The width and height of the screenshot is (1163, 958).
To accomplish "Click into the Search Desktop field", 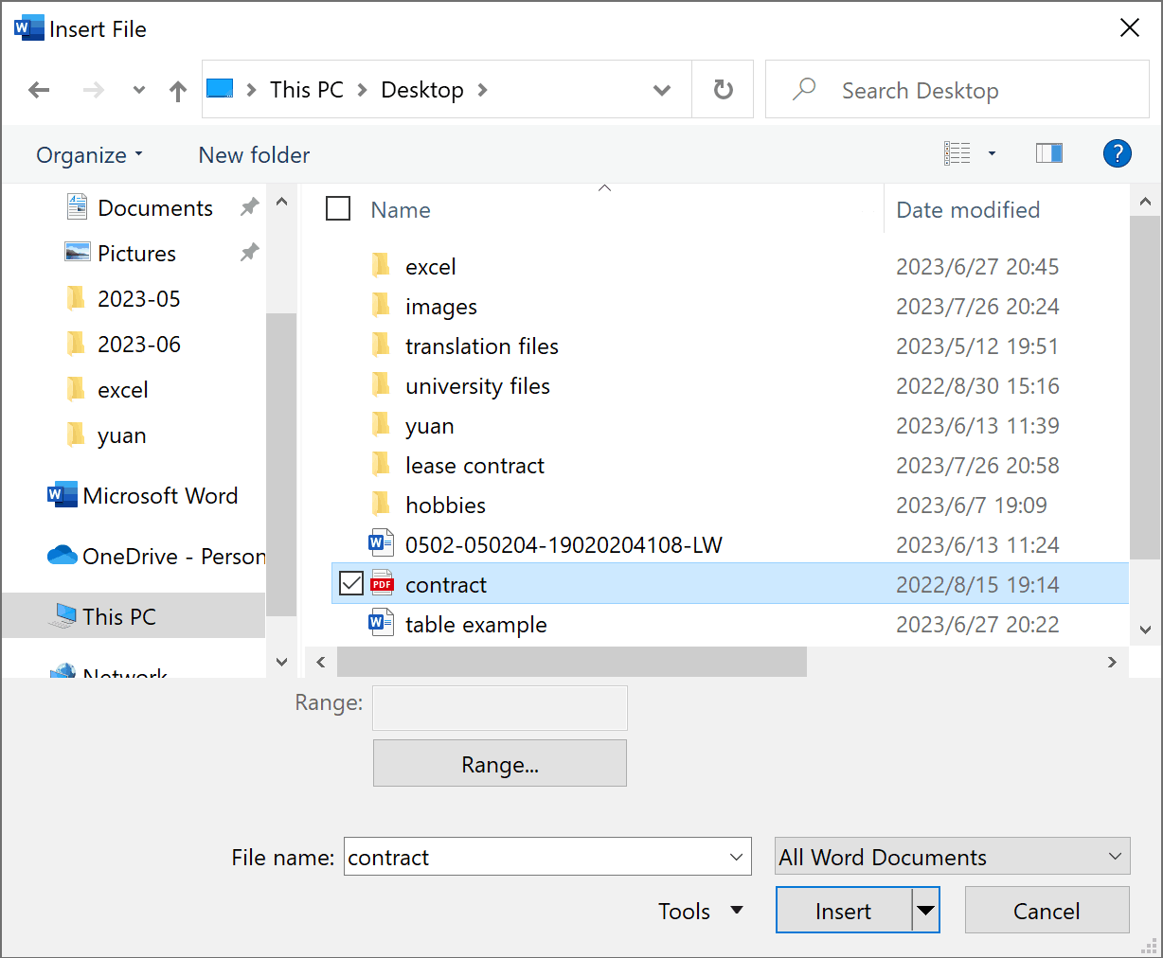I will (975, 91).
